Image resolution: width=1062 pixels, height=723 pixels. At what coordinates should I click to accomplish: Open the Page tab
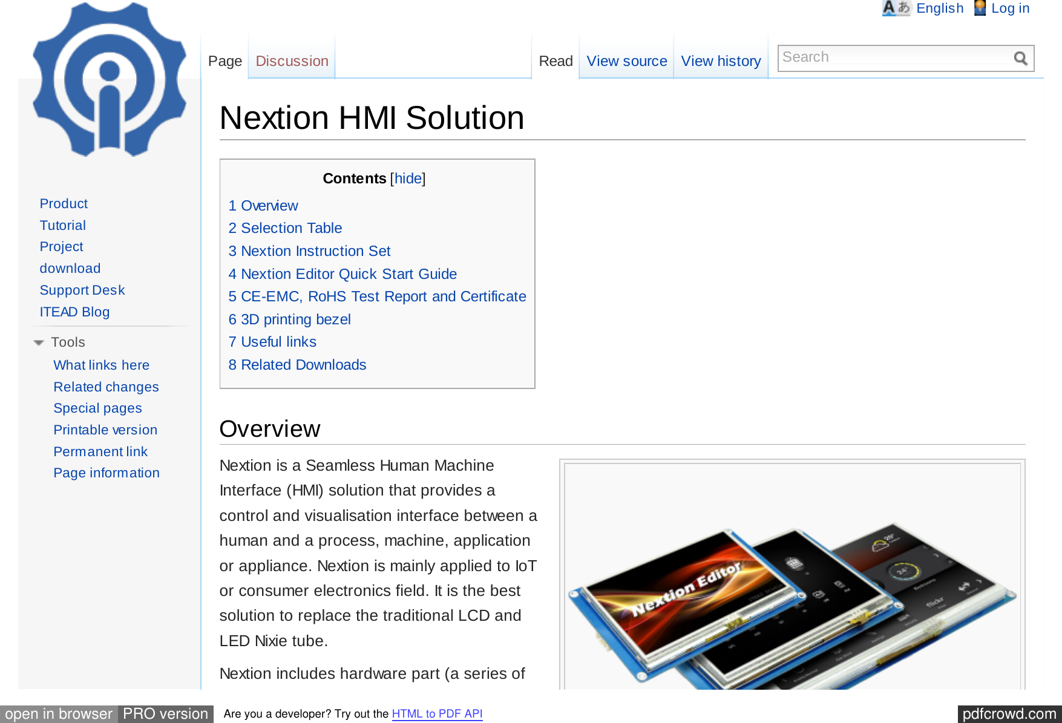[x=225, y=61]
